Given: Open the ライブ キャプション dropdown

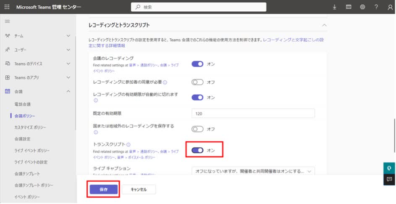Looking at the screenshot, I should tap(253, 171).
